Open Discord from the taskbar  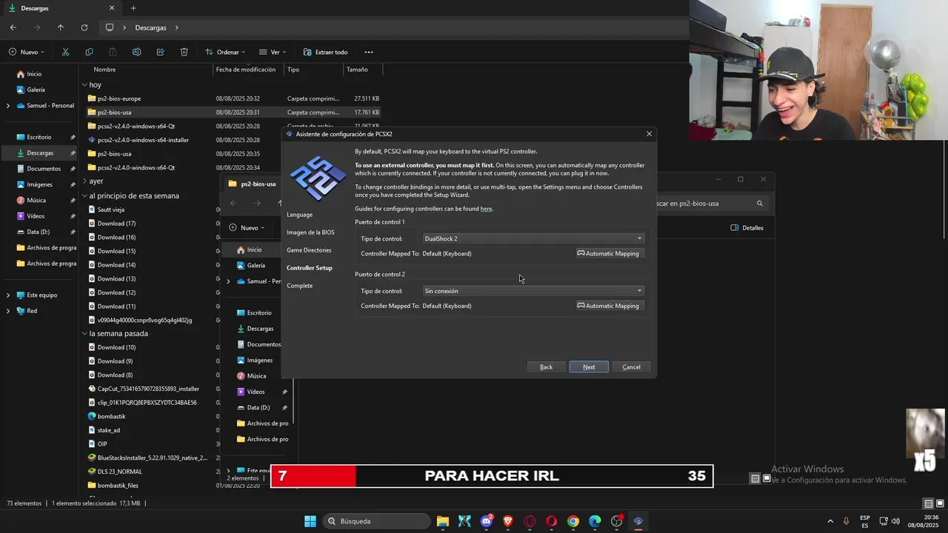click(x=487, y=521)
